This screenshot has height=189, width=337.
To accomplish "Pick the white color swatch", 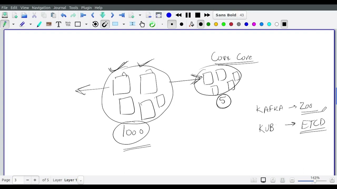I will point(277,24).
